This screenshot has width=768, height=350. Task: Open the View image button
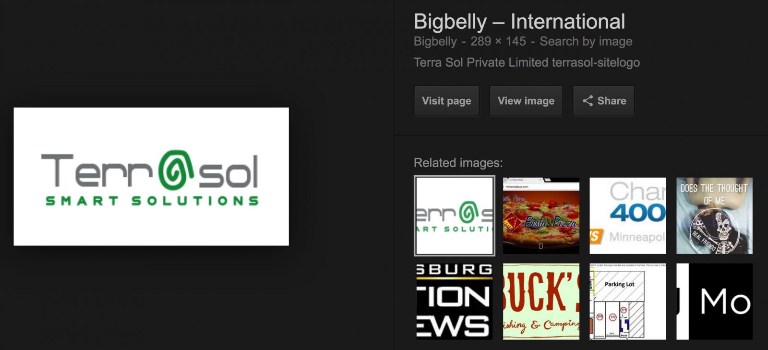[x=526, y=101]
